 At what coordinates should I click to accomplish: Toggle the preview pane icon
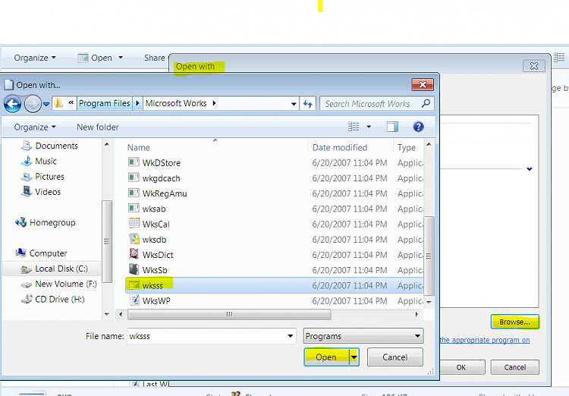click(x=392, y=127)
